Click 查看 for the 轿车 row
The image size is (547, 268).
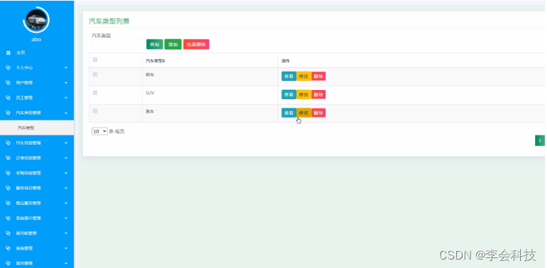pos(289,77)
